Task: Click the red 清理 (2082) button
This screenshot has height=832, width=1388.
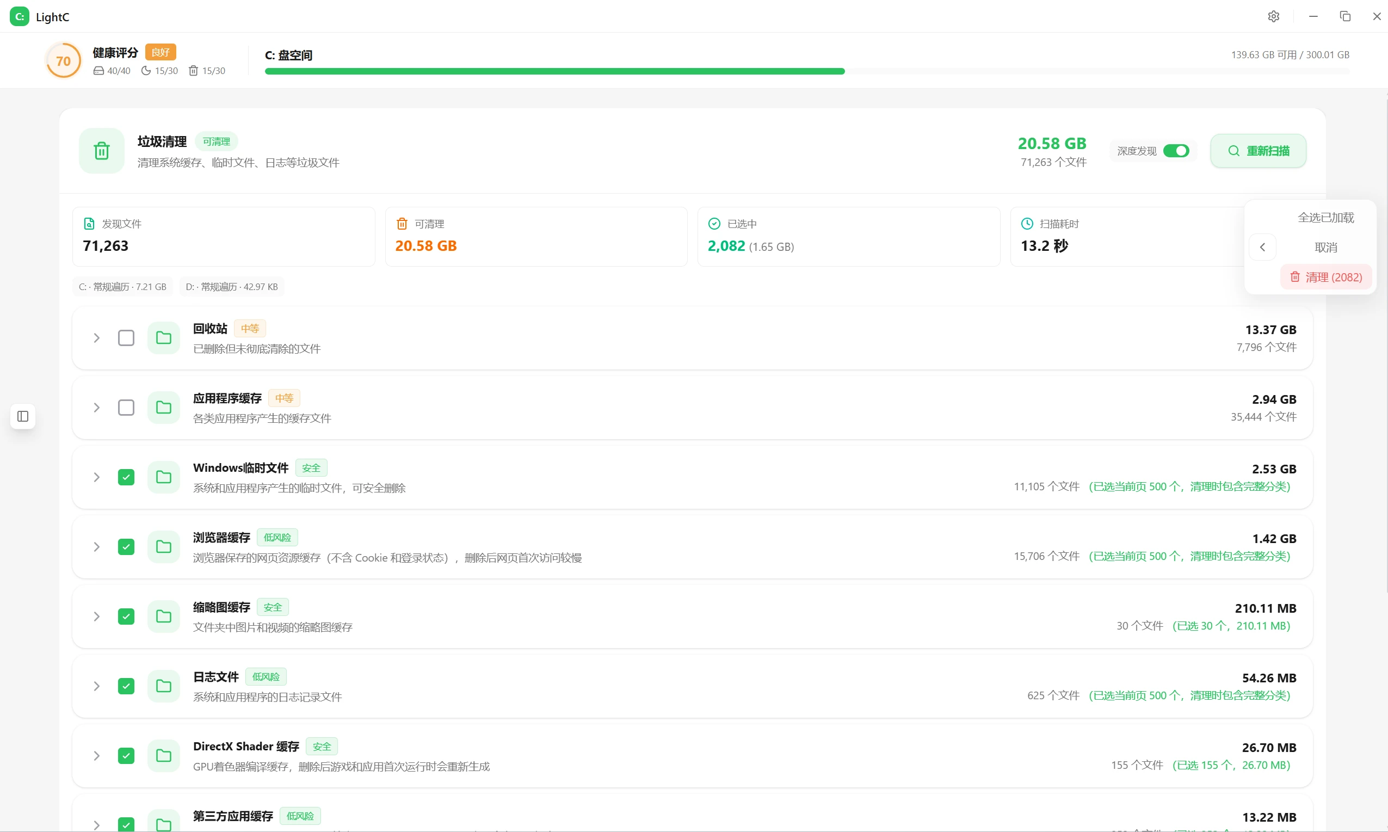Action: click(x=1326, y=277)
